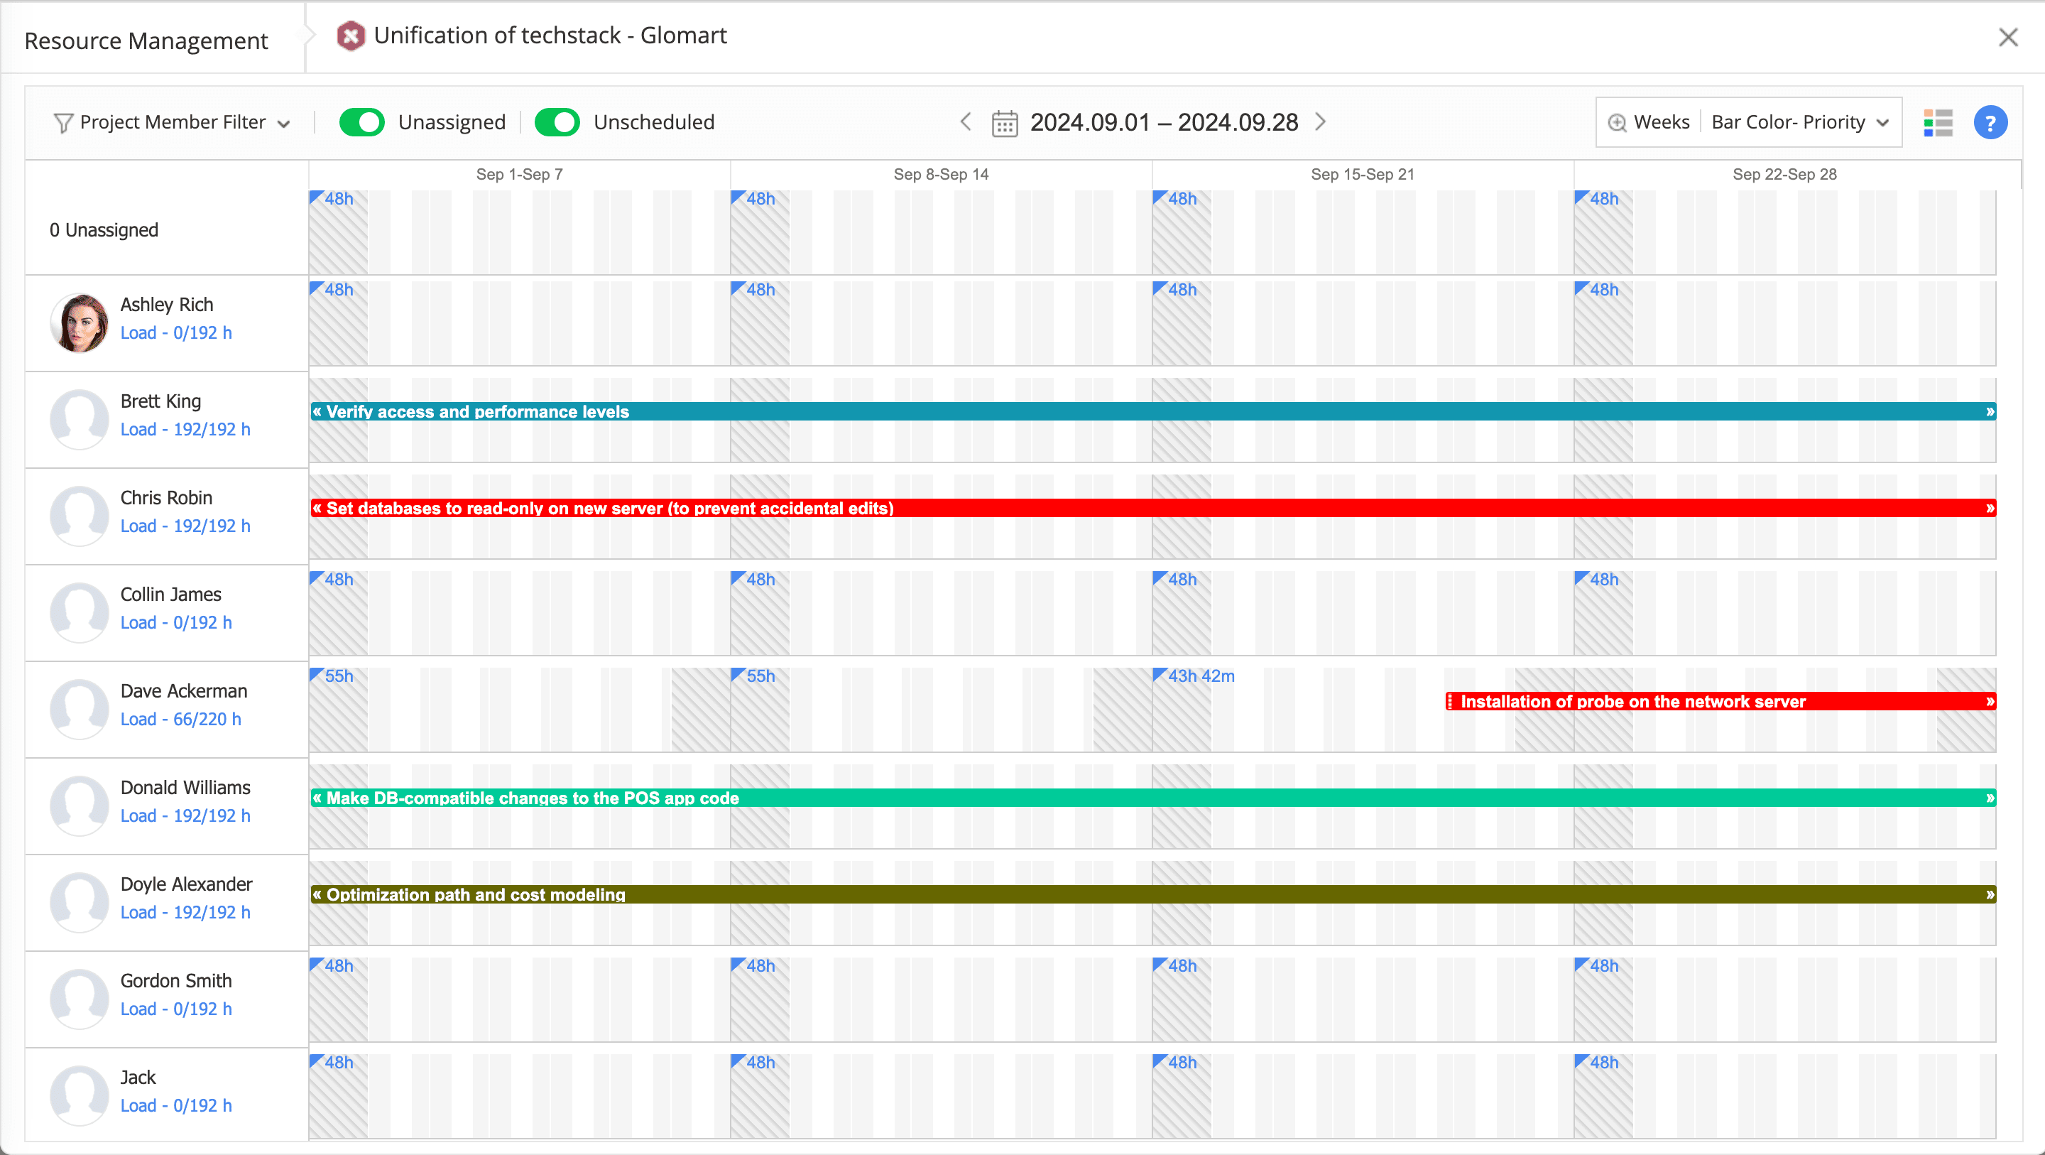The height and width of the screenshot is (1155, 2045).
Task: Click the Weeks zoom magnifier icon
Action: 1616,123
